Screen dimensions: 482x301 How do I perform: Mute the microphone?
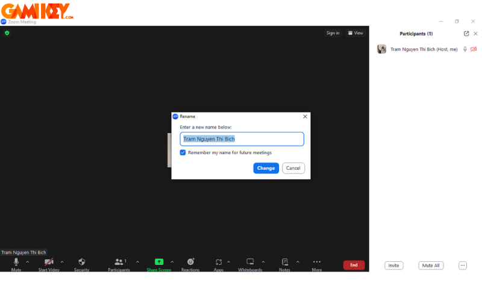(16, 262)
